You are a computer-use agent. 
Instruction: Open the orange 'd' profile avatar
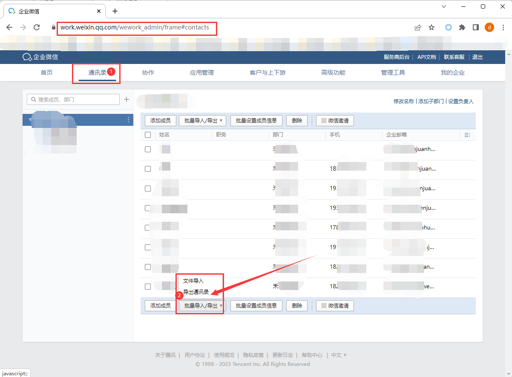tap(489, 27)
